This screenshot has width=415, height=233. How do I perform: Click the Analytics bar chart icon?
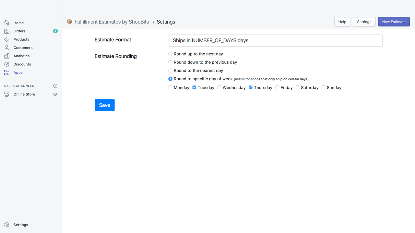pyautogui.click(x=7, y=56)
